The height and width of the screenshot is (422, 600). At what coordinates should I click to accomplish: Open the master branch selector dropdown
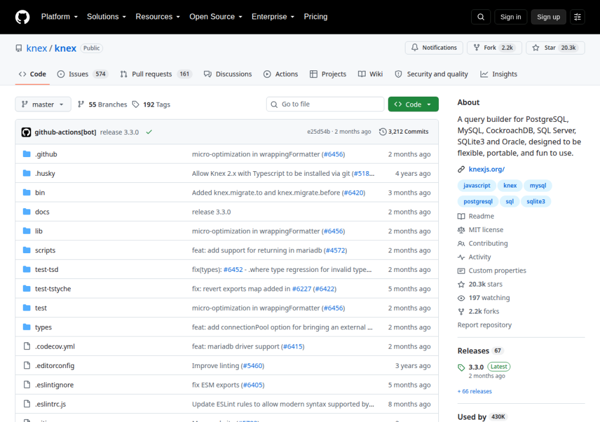[x=43, y=104]
